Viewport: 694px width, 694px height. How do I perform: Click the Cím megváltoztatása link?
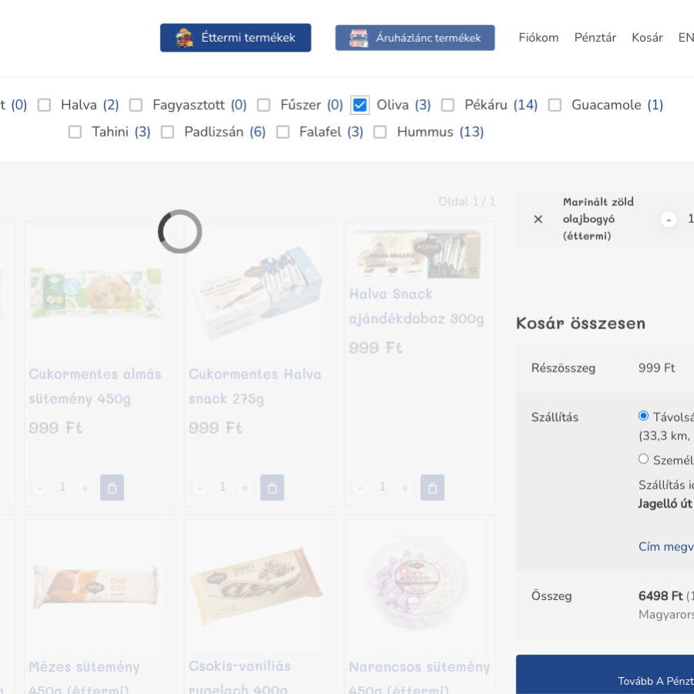point(666,546)
